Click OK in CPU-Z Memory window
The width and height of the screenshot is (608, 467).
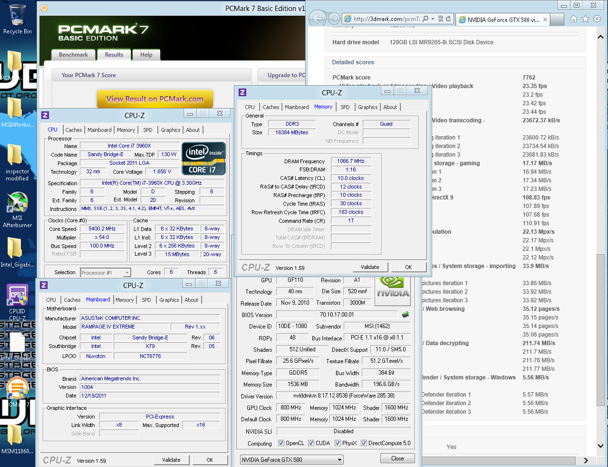tap(408, 267)
